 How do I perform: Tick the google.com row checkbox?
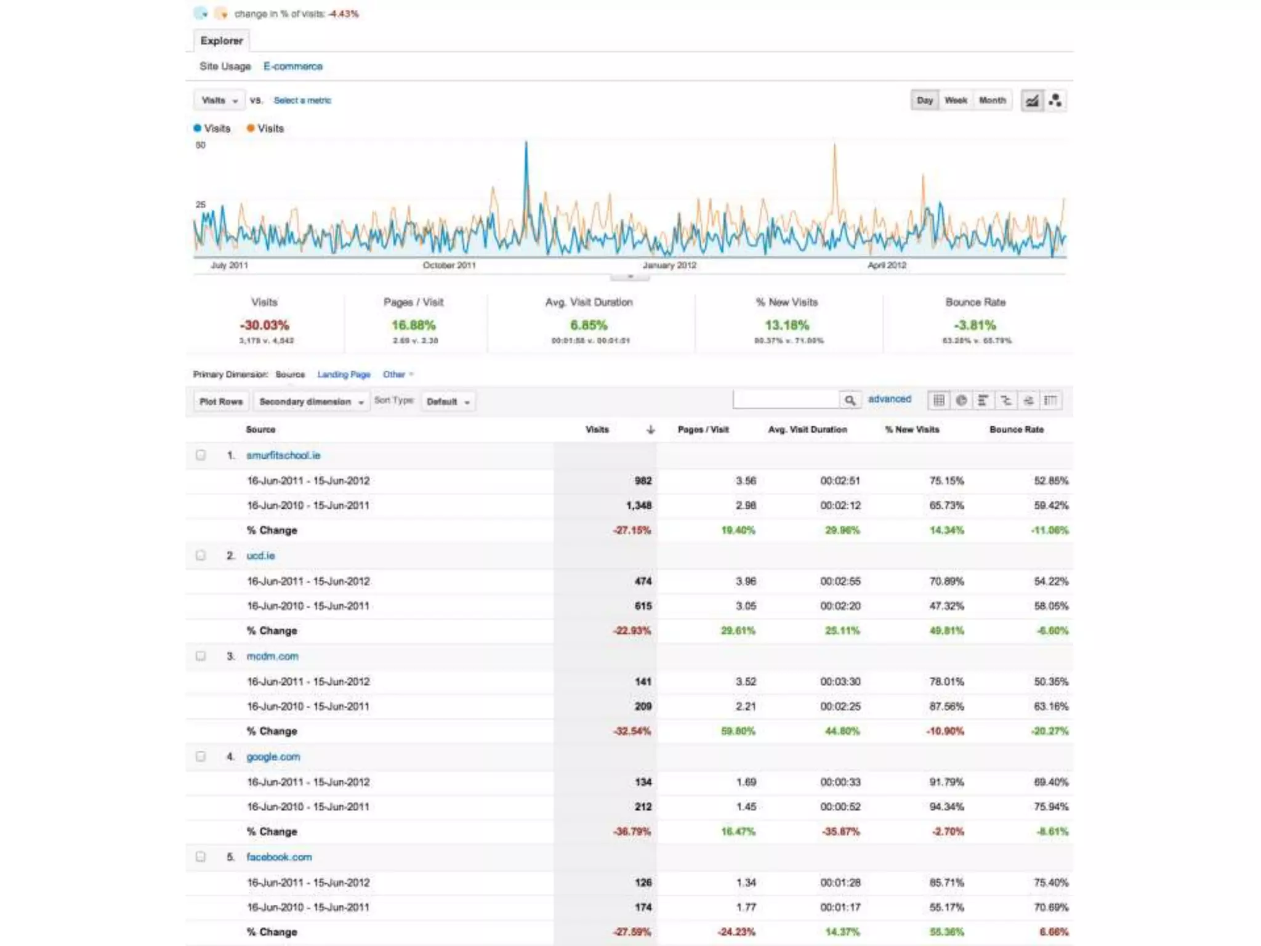[x=201, y=756]
